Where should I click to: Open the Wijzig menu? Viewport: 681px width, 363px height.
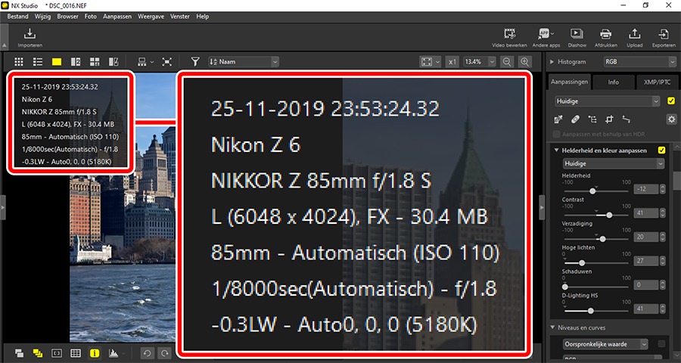coord(43,17)
